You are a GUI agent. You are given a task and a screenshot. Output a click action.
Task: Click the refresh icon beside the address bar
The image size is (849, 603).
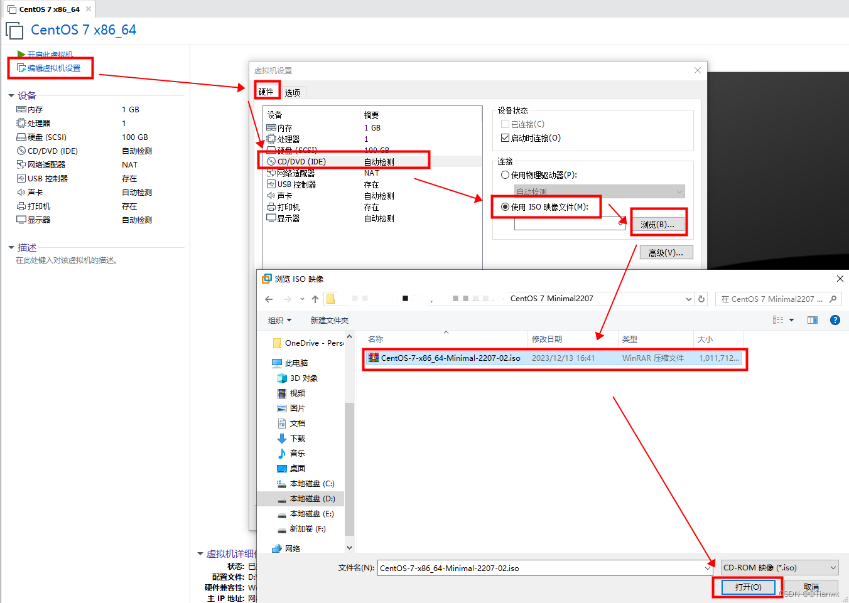(701, 299)
